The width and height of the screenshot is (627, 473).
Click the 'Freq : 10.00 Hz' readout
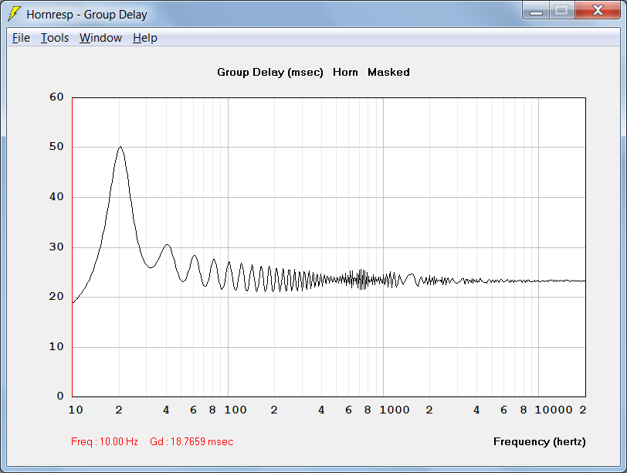point(104,441)
